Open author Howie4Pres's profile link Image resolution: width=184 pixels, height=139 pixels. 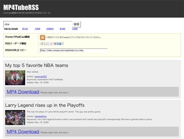[41, 116]
